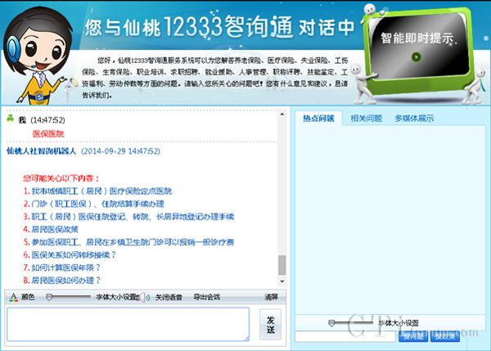Click the 搜政策 policy search button
This screenshot has height=351, width=491.
445,335
